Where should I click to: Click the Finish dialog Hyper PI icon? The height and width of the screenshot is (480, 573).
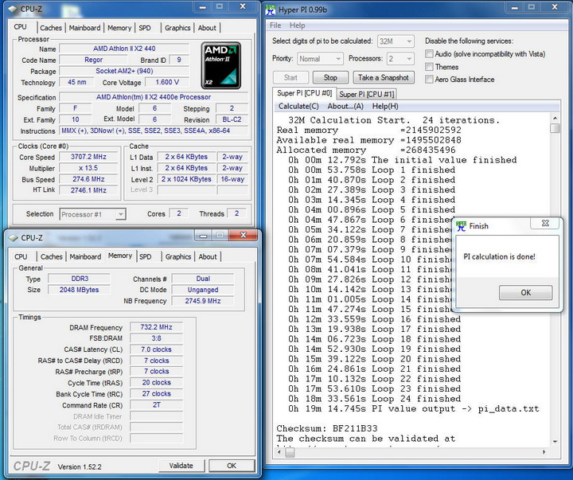461,226
